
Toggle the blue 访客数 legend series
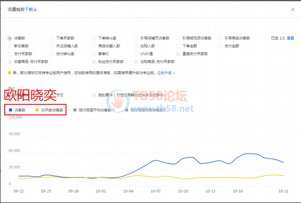coord(17,110)
